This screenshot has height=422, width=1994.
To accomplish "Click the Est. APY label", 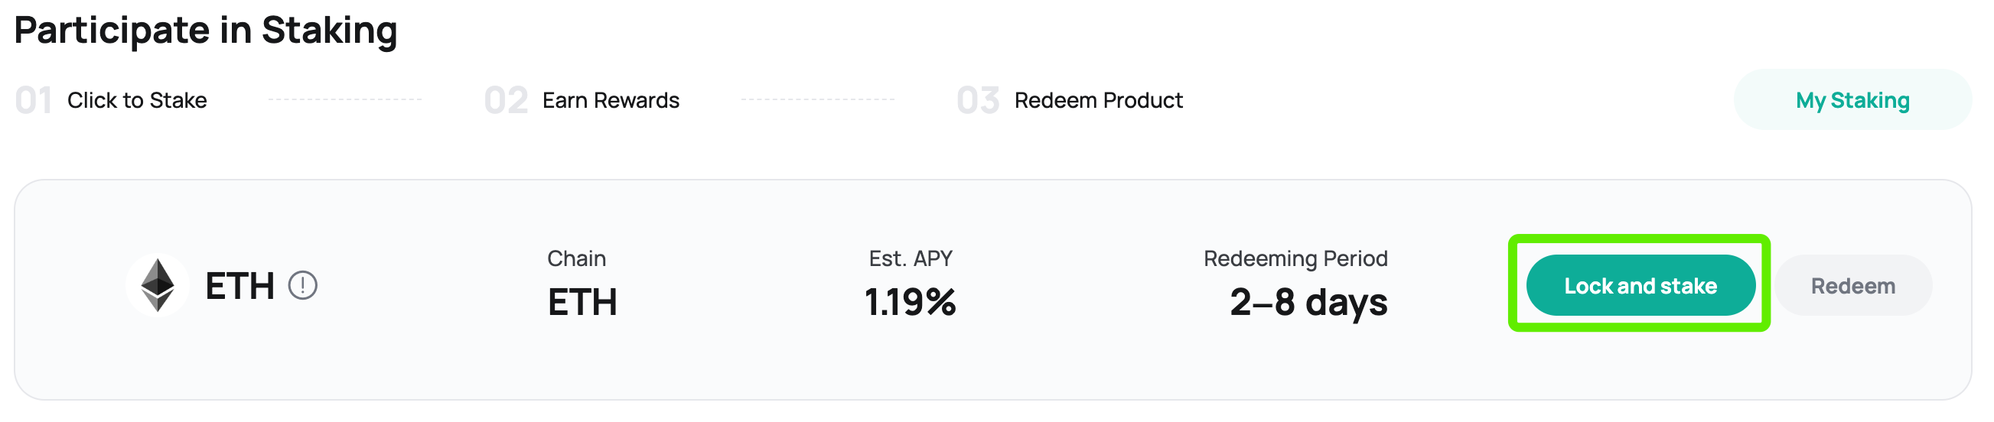I will tap(911, 258).
